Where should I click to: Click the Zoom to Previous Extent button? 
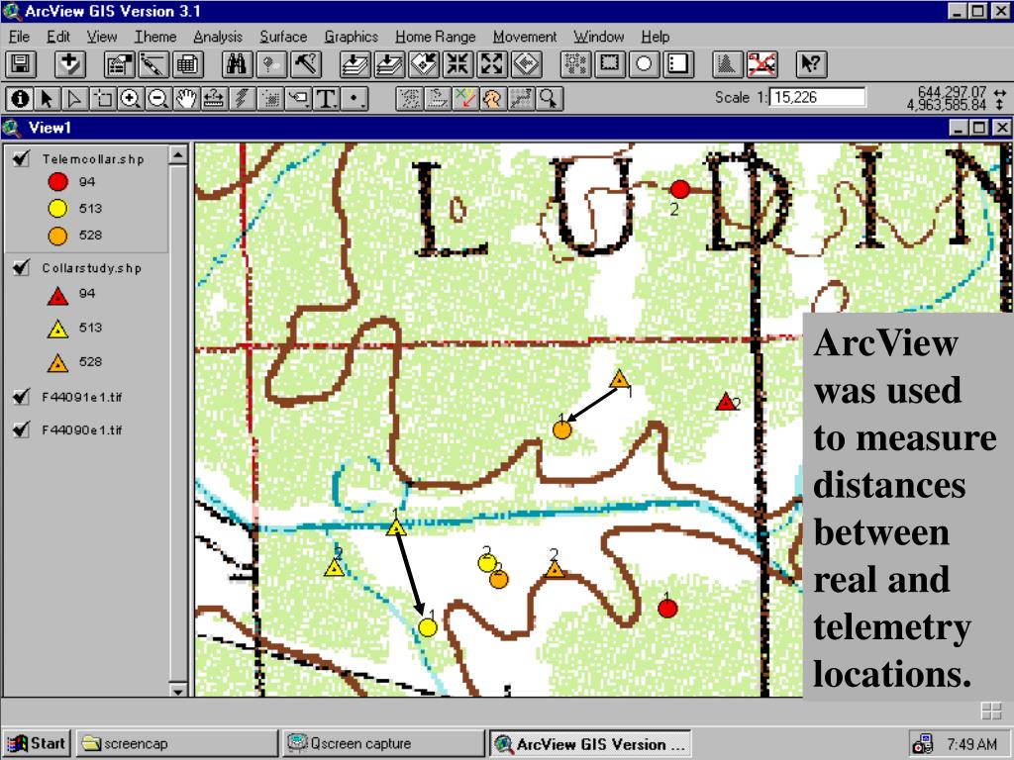click(527, 64)
